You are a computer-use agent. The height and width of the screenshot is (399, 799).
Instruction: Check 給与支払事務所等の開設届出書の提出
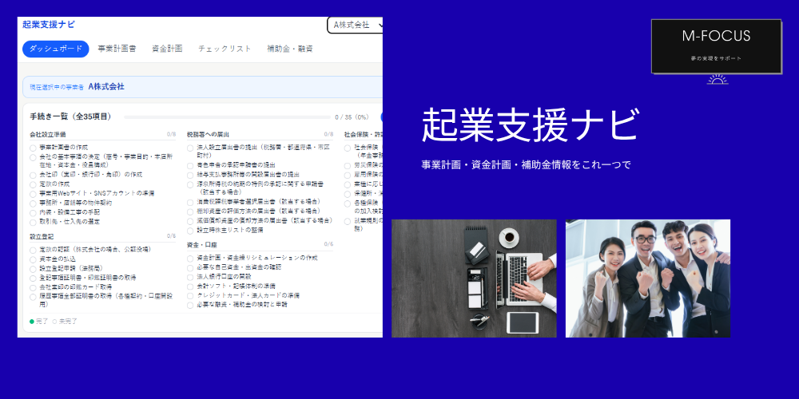click(190, 175)
